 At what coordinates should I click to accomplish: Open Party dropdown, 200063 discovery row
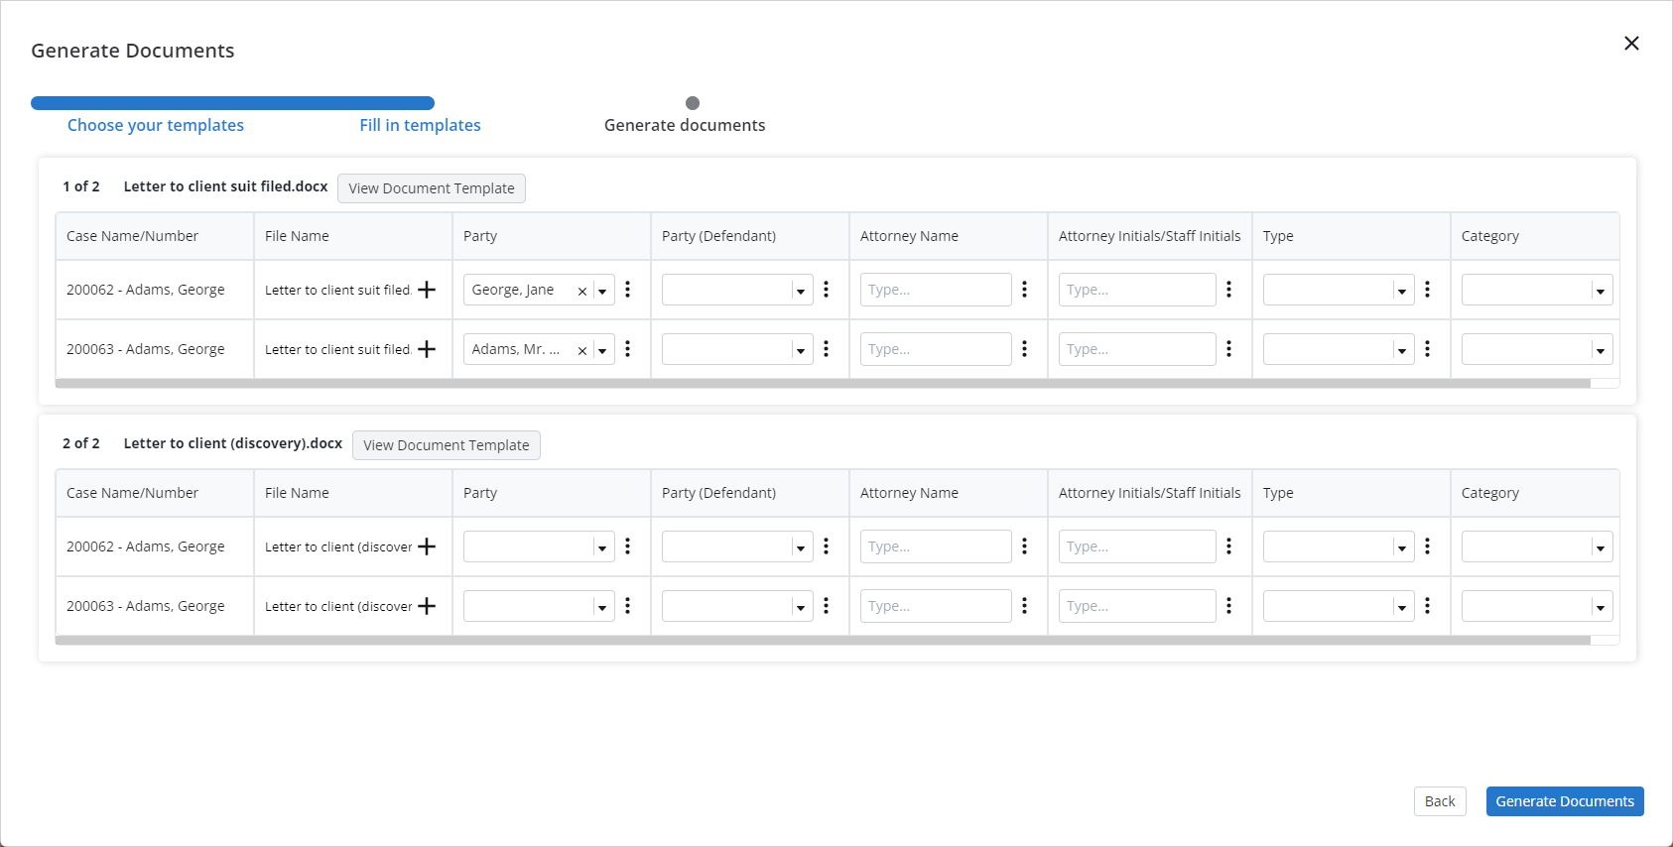[x=539, y=606]
